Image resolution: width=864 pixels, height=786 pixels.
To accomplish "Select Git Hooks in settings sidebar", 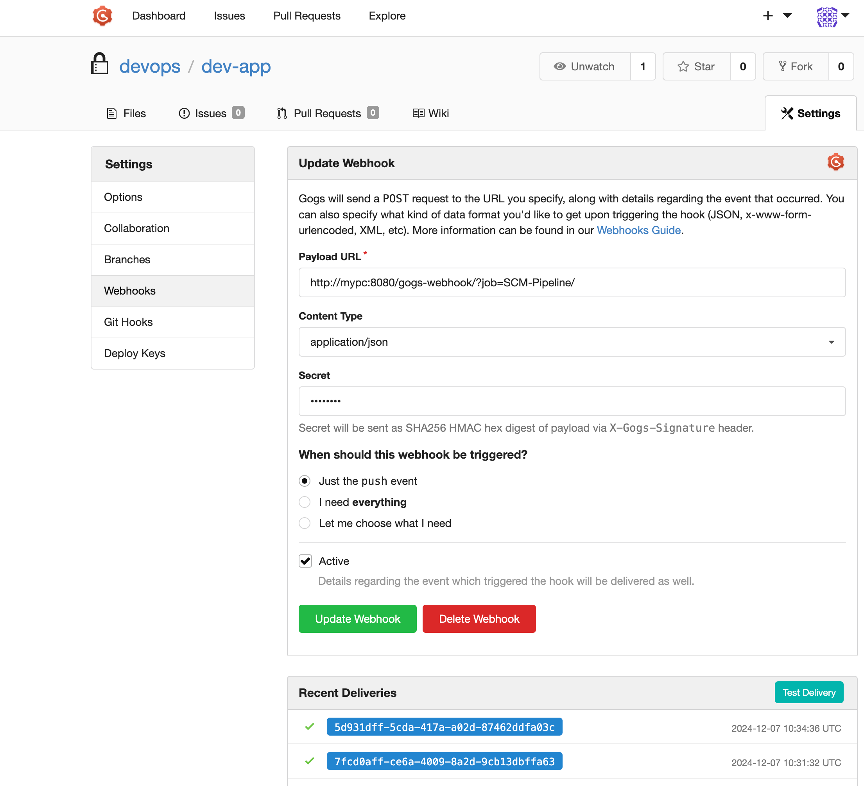I will pyautogui.click(x=128, y=322).
